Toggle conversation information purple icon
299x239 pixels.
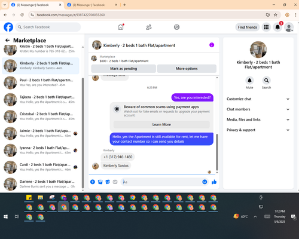[212, 45]
